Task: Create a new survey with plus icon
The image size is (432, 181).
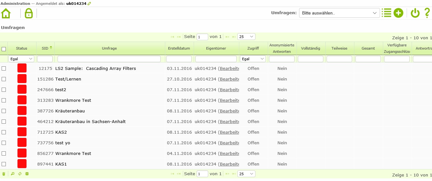Action: (x=398, y=13)
